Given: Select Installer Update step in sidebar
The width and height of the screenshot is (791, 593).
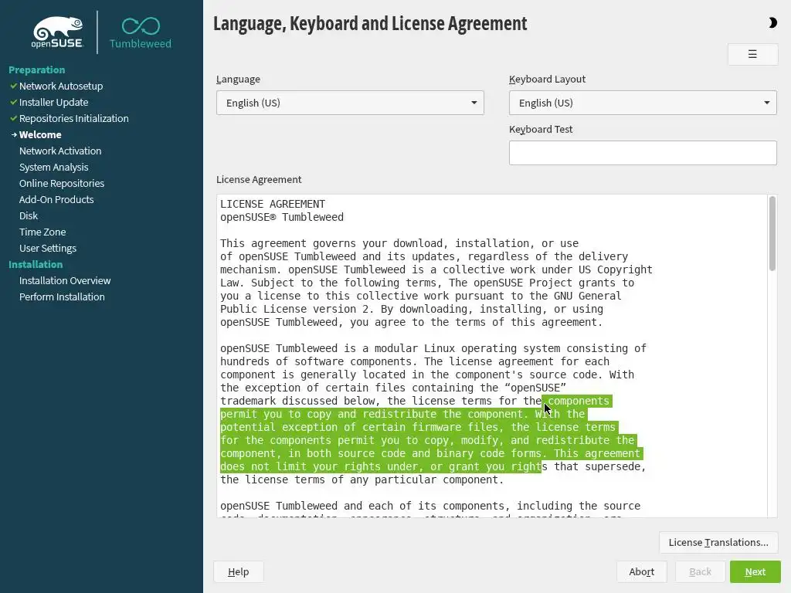Looking at the screenshot, I should click(x=53, y=103).
